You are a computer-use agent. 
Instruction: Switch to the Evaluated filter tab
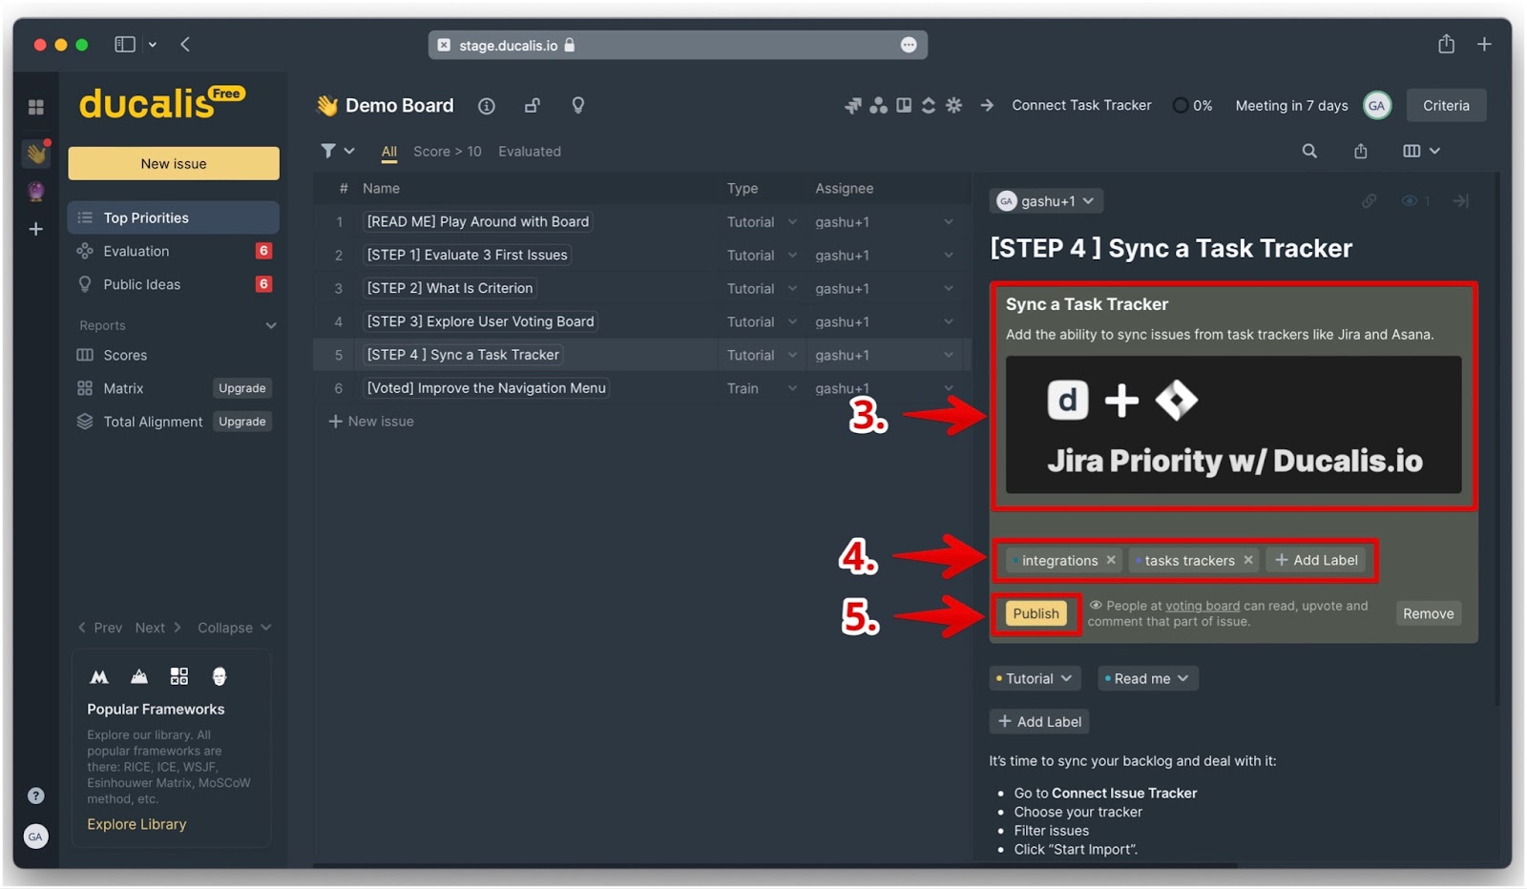point(530,151)
